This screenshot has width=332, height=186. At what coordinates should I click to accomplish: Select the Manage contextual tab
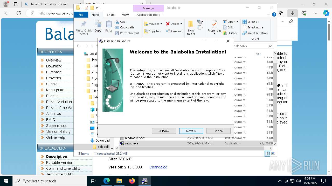click(x=148, y=8)
